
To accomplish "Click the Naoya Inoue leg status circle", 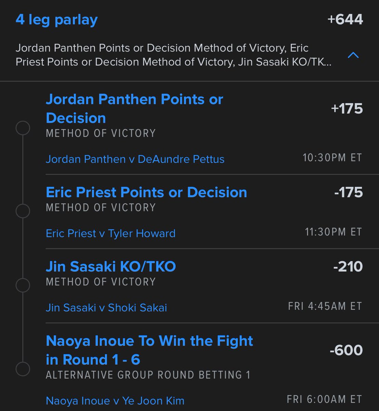I will 23,369.
